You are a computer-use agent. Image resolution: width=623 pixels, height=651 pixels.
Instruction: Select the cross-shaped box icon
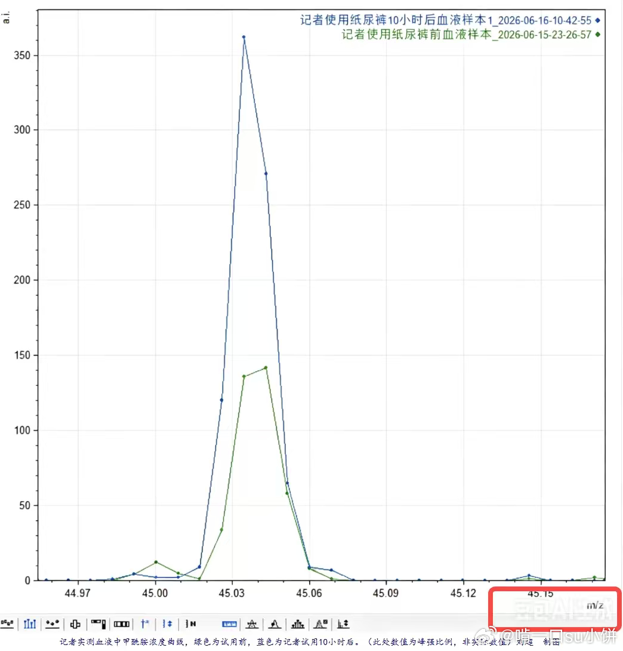tap(75, 624)
